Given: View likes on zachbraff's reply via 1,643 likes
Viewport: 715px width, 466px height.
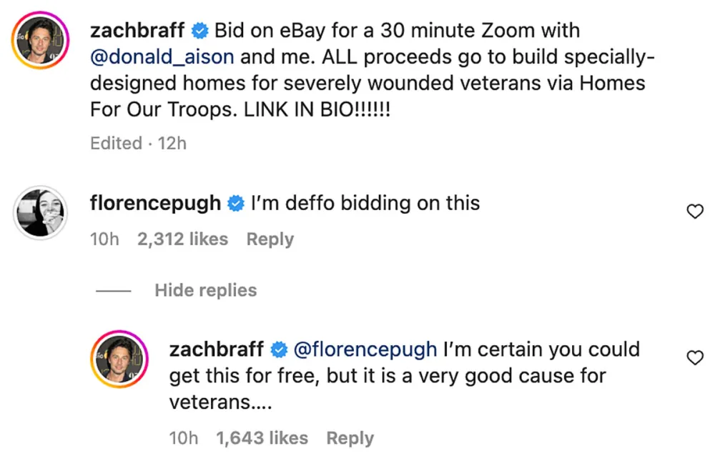Looking at the screenshot, I should click(x=262, y=437).
